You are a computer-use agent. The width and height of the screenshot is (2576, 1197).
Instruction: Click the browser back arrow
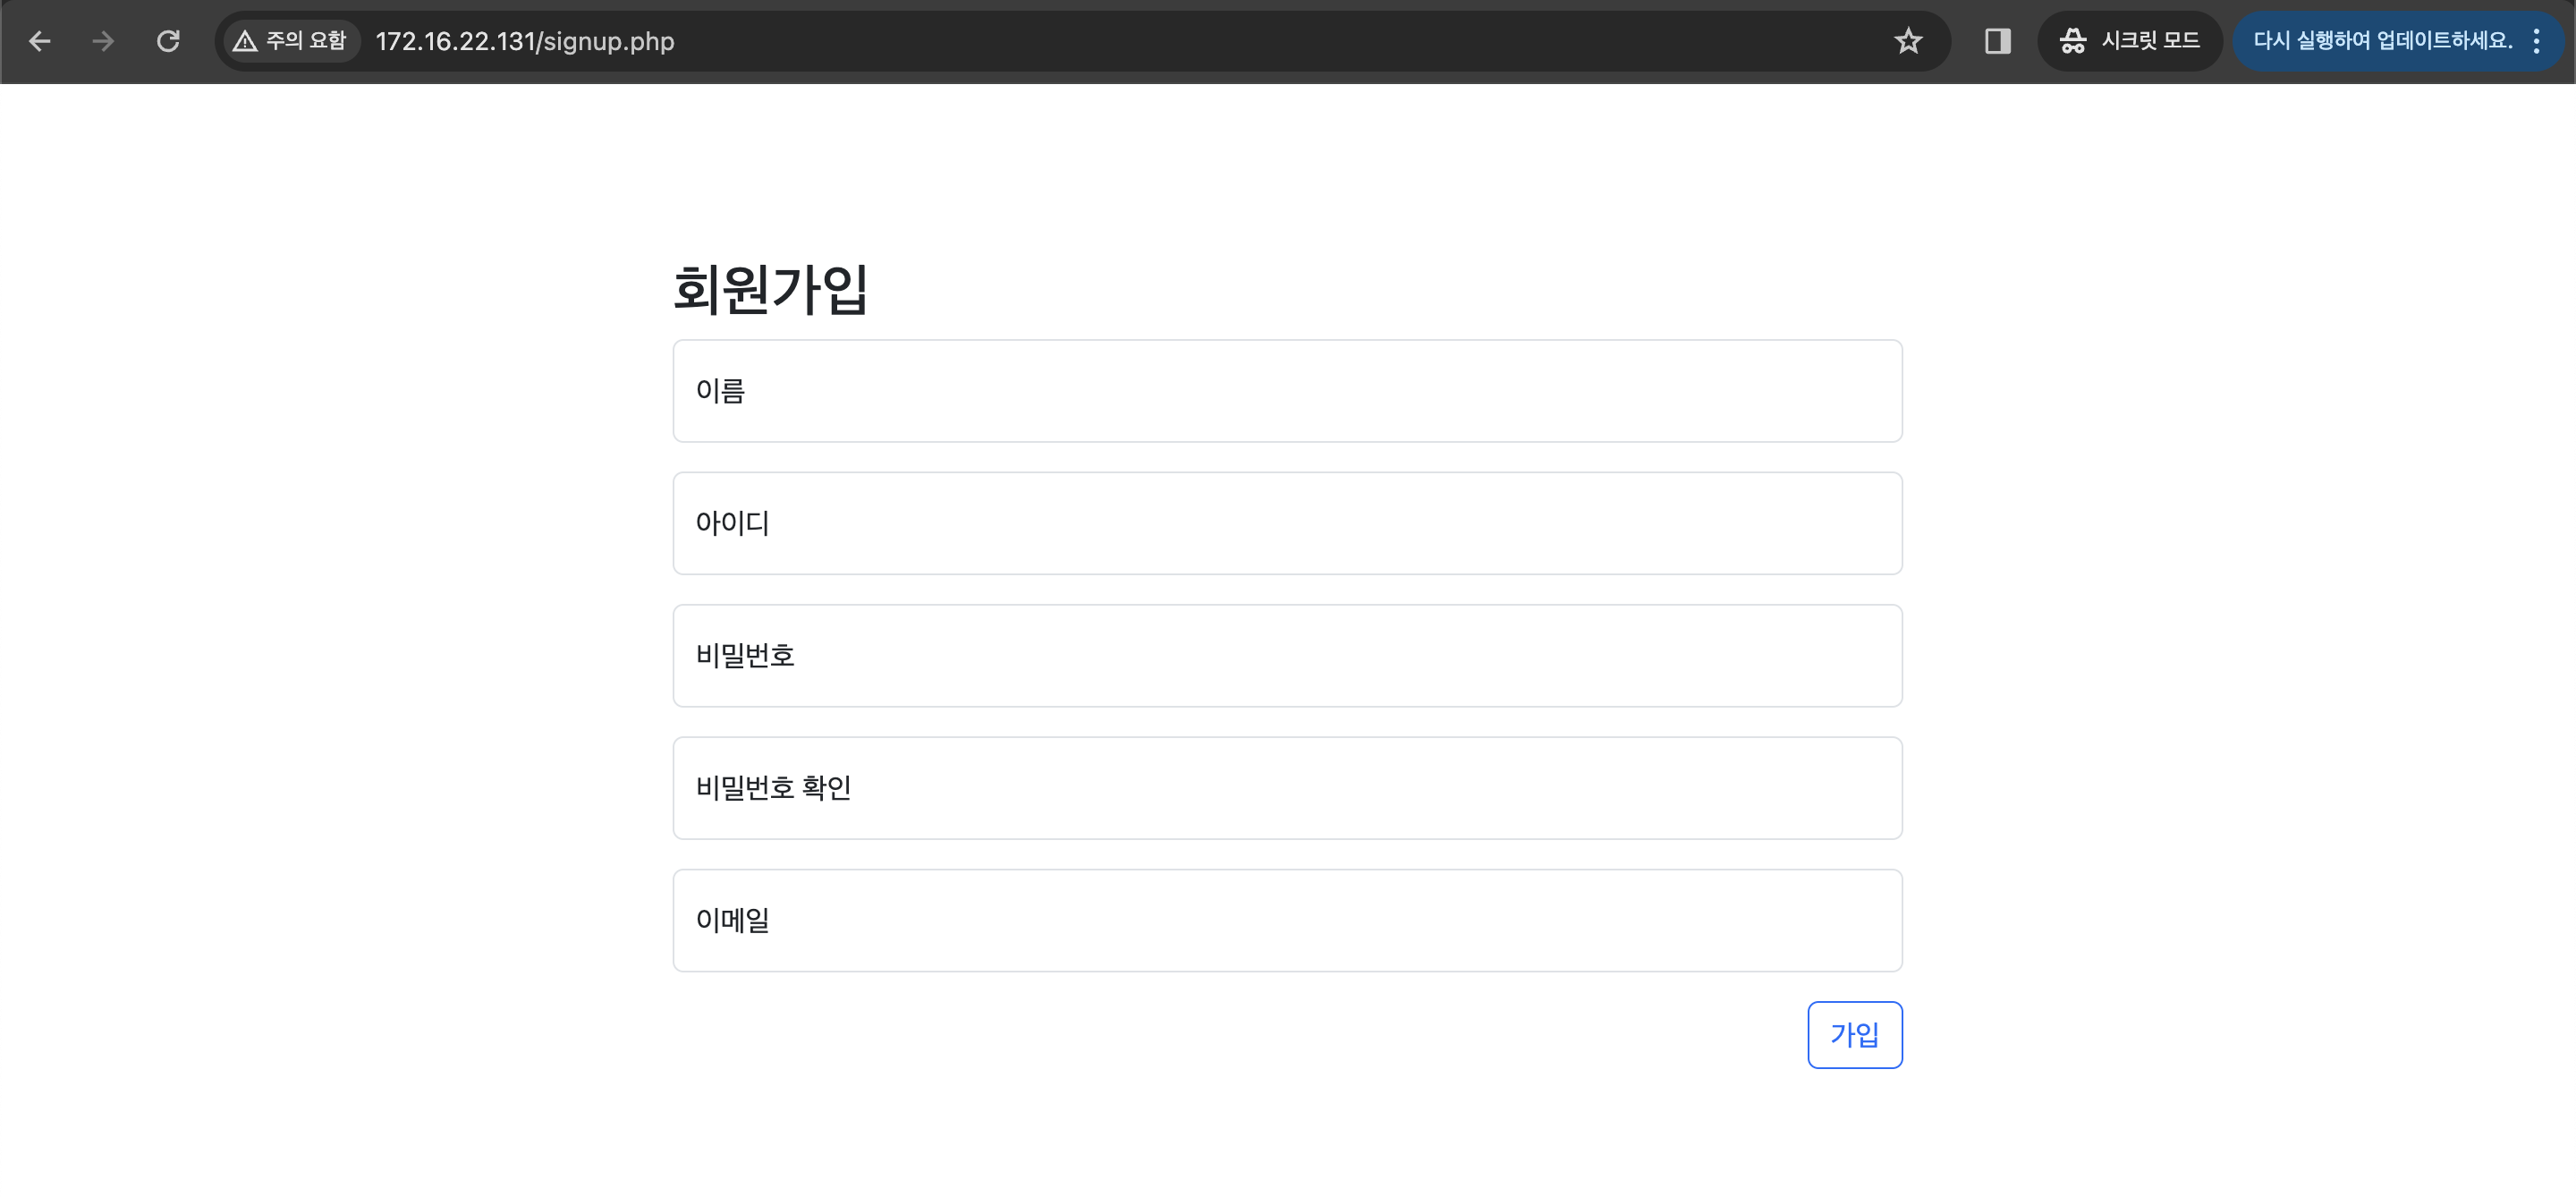point(39,41)
